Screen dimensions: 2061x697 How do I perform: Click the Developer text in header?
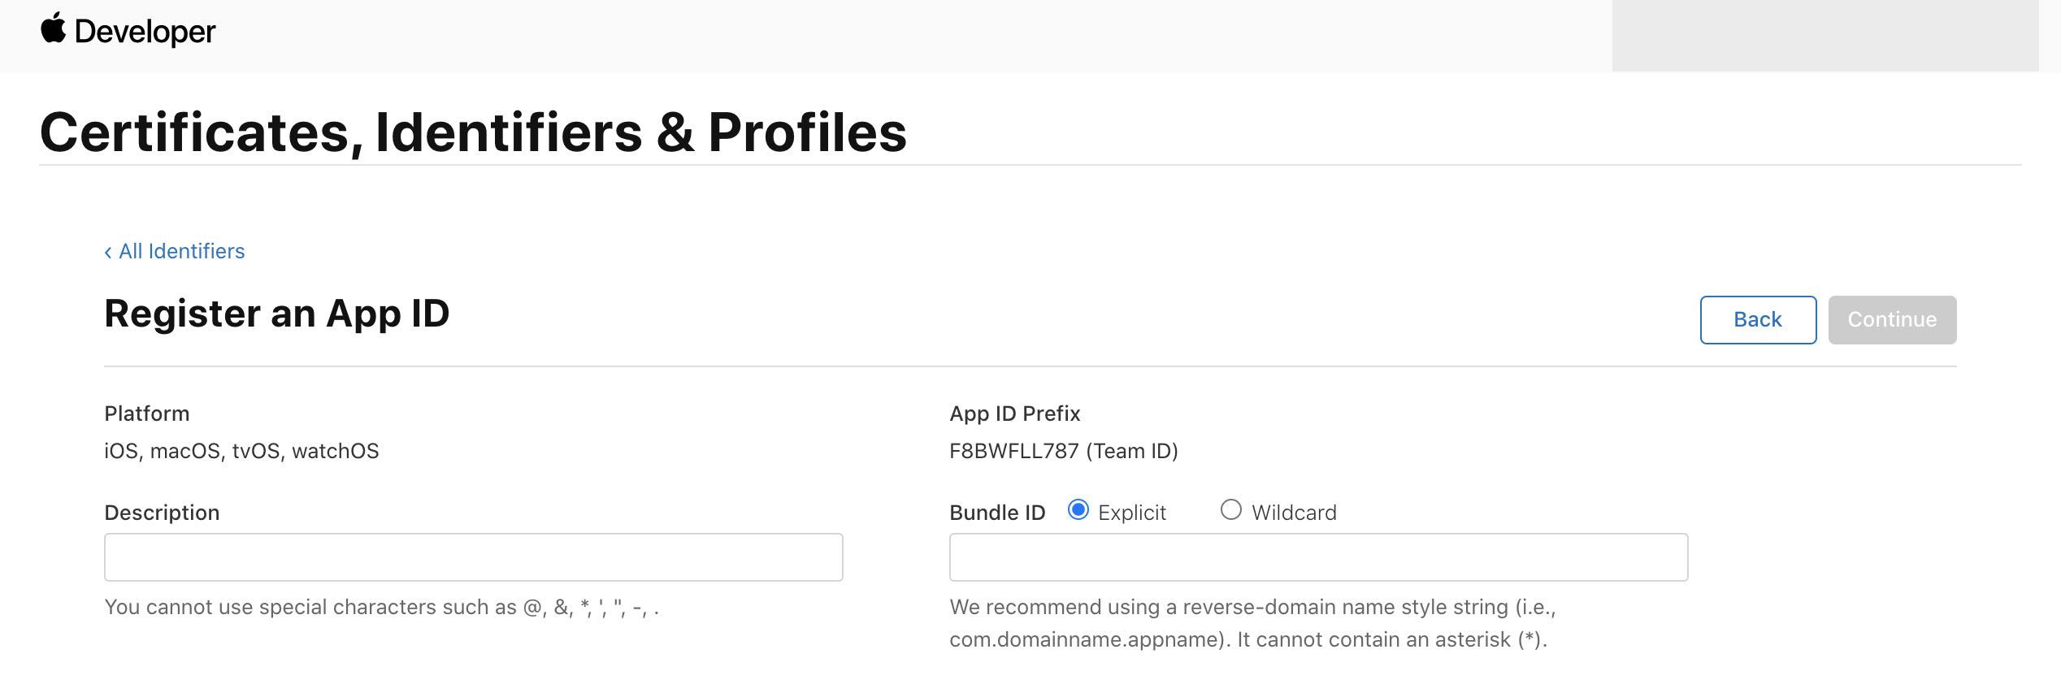pyautogui.click(x=145, y=32)
